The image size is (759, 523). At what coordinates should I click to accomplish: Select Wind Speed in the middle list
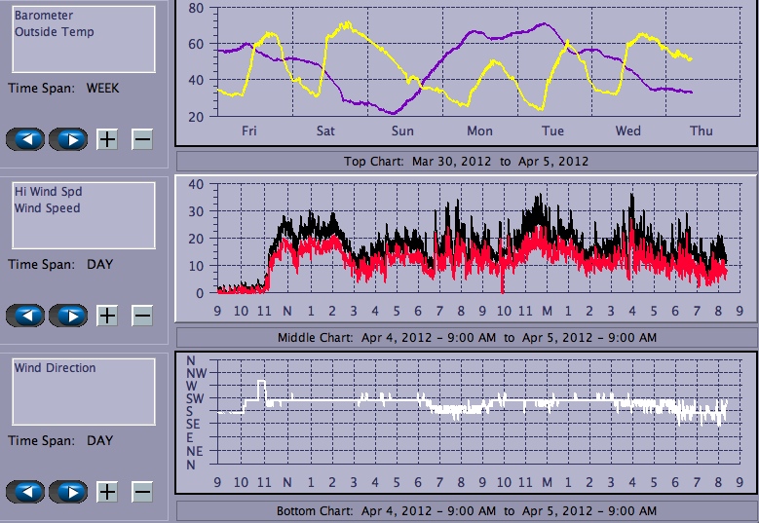(x=47, y=207)
